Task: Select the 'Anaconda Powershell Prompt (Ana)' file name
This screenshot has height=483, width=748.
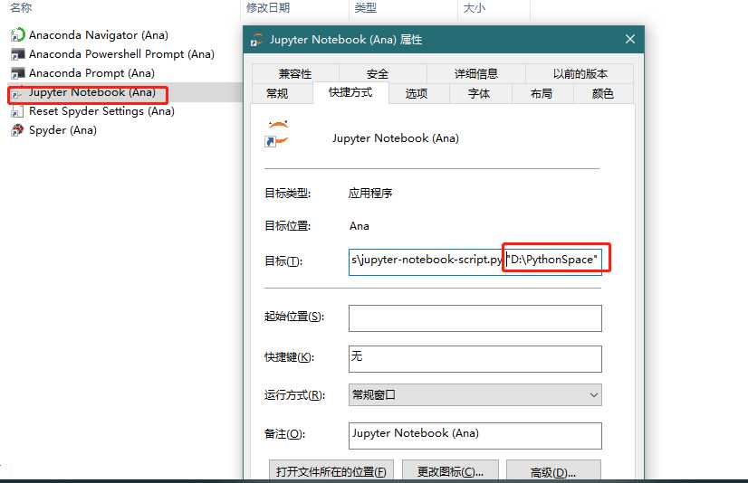Action: [x=121, y=54]
